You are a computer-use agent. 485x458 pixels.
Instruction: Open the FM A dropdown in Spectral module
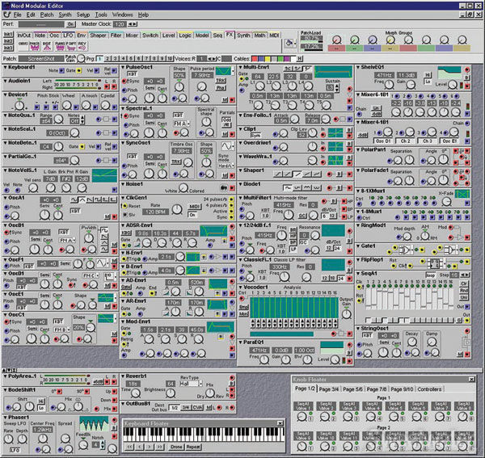(x=181, y=124)
